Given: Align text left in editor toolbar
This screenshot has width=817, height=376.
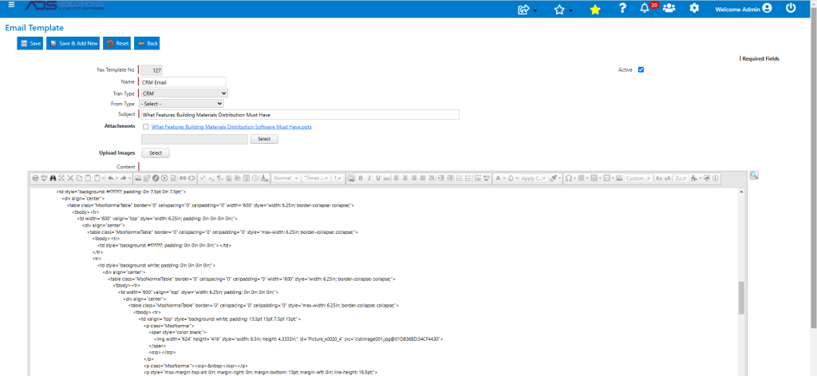Looking at the screenshot, I should [x=396, y=178].
